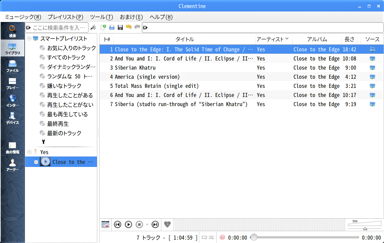Select the お気に入りのトラック smart playlist
Viewport: 384px width, 243px height.
72,48
